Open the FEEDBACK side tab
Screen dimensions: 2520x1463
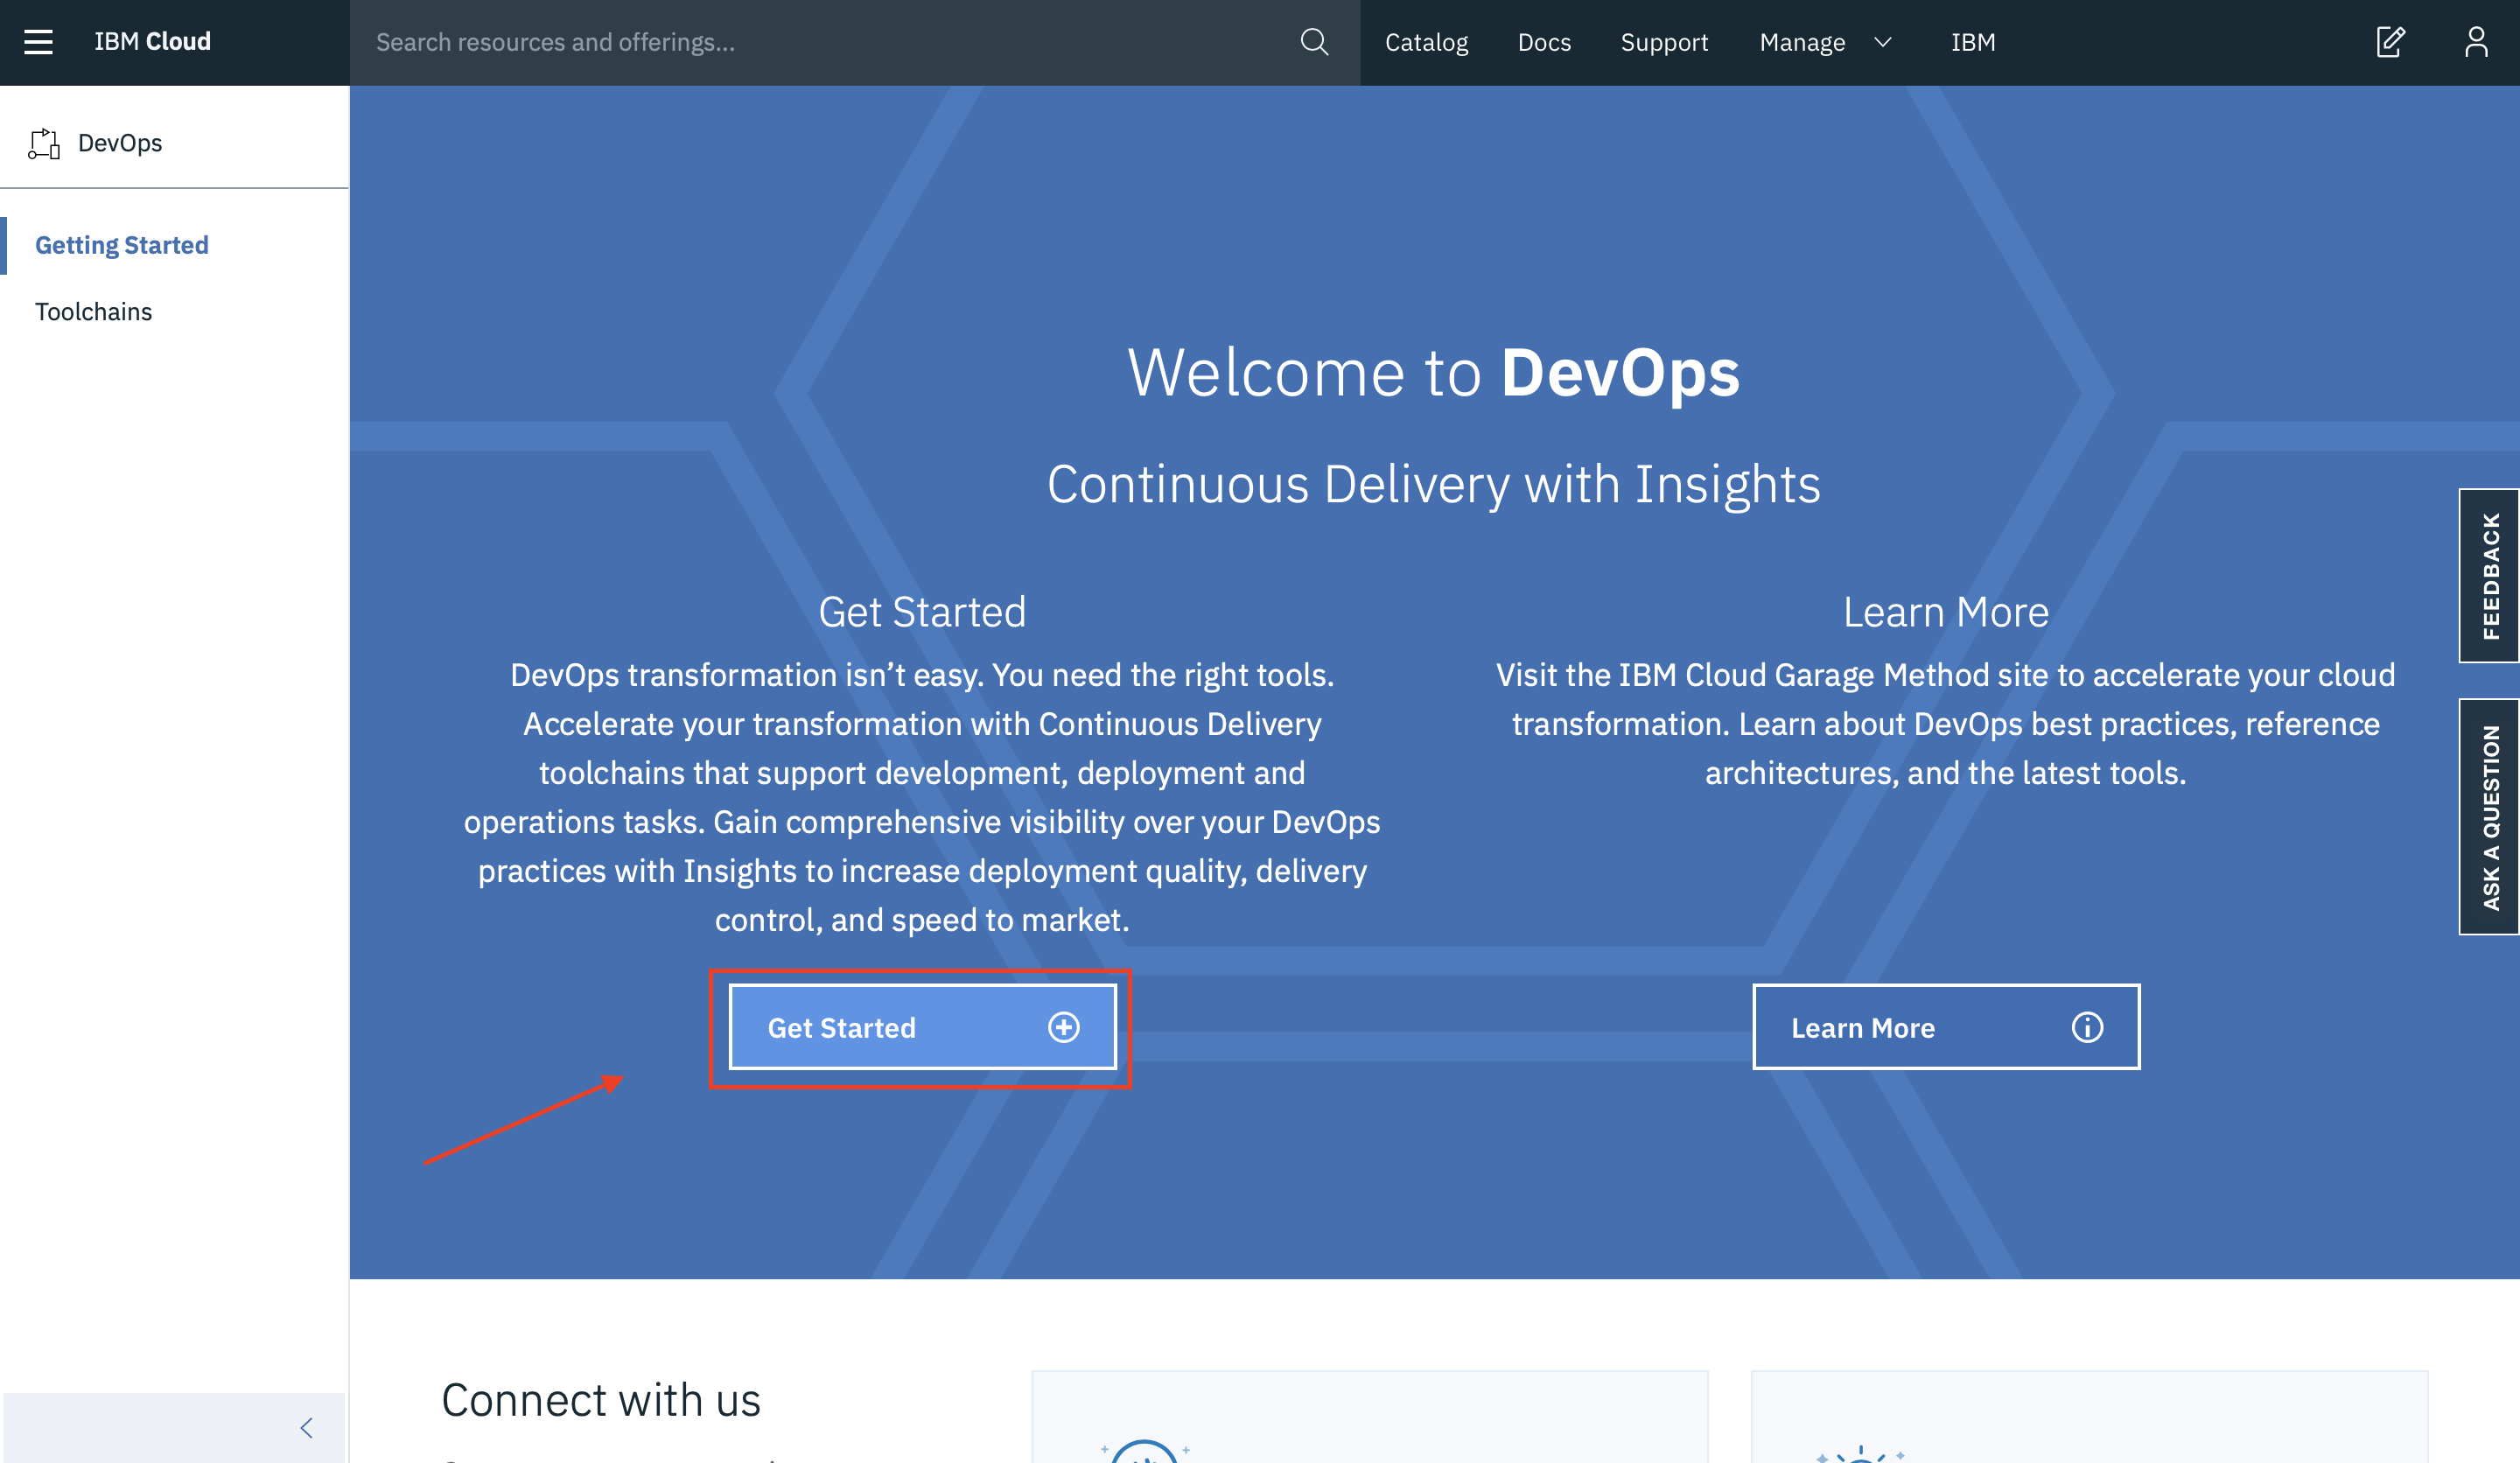click(2489, 575)
